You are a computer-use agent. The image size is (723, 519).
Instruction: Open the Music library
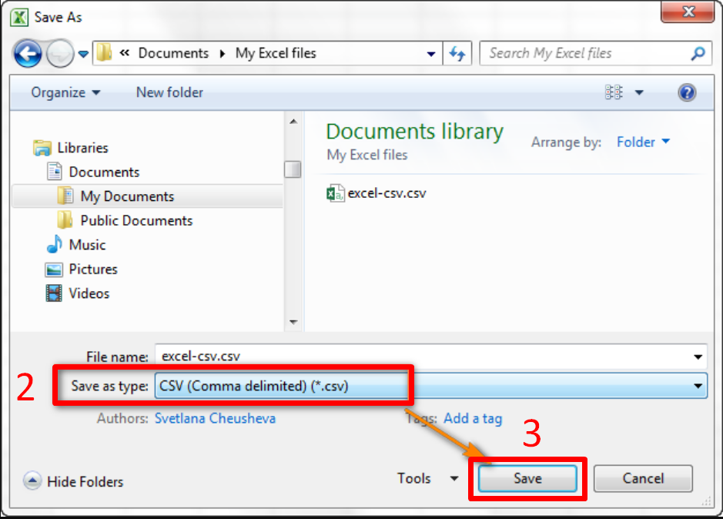tap(87, 245)
